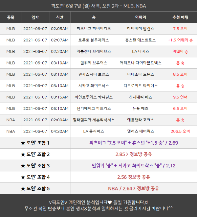Click '홈 승' in the 시카고 화이트삭스 row
The height and width of the screenshot is (217, 197).
coord(180,86)
